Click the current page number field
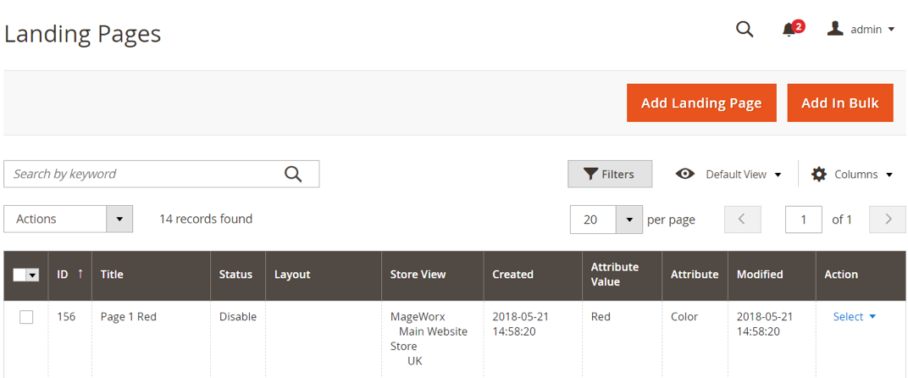 (x=804, y=220)
